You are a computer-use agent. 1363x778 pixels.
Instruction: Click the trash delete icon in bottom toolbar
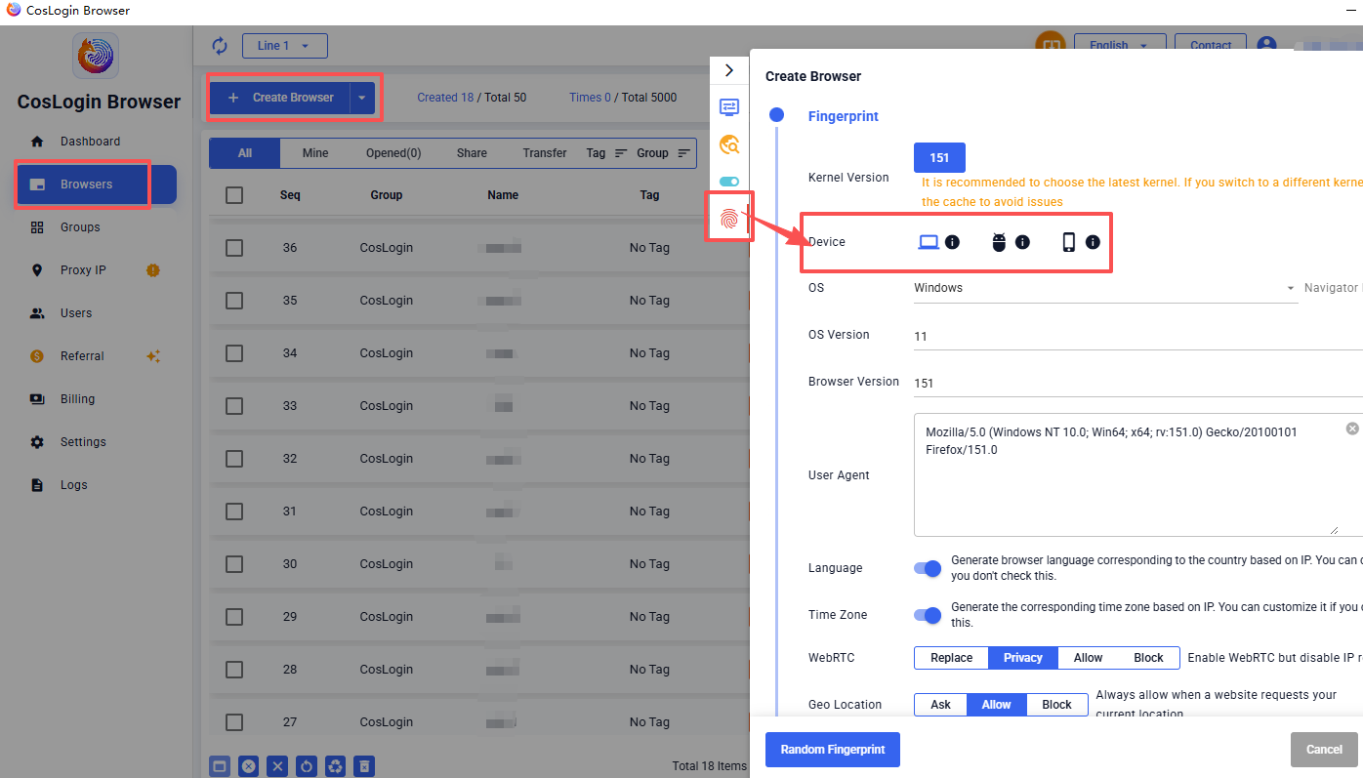(x=364, y=766)
